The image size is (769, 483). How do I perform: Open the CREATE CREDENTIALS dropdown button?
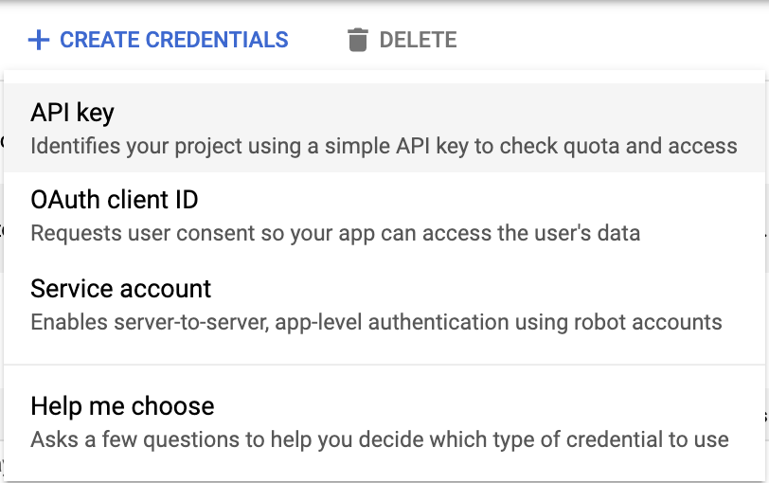158,41
